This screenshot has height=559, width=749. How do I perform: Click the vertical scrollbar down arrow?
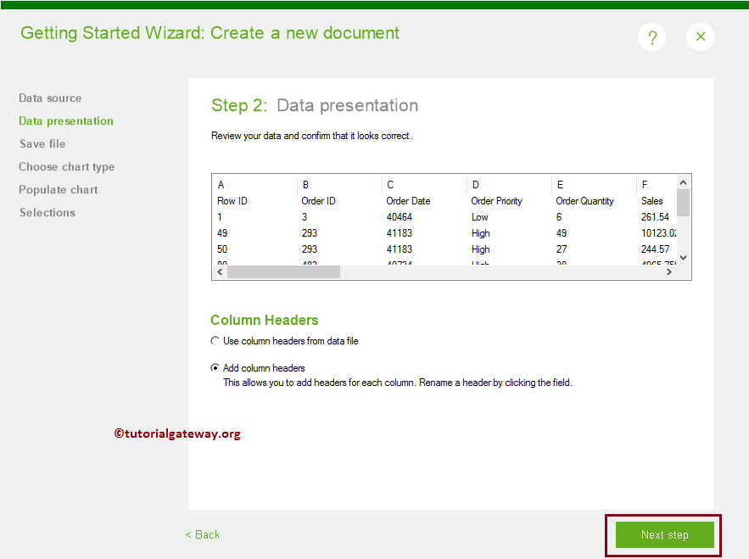coord(683,258)
